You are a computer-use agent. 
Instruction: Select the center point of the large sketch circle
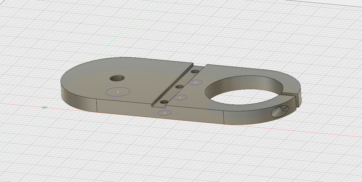(x=118, y=92)
